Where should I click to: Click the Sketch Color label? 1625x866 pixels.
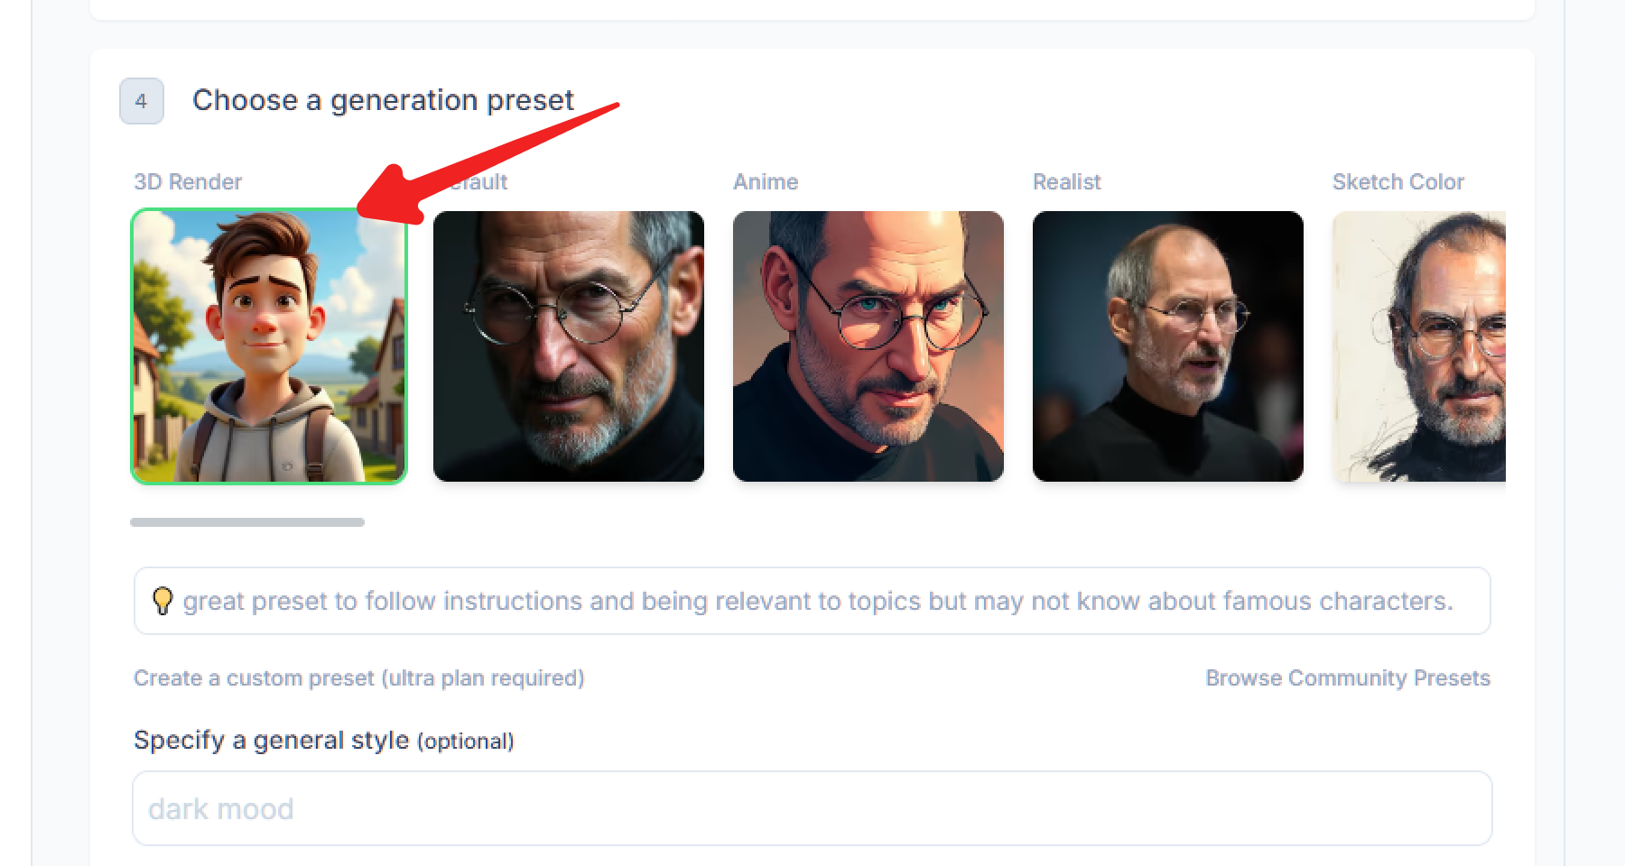pos(1397,181)
